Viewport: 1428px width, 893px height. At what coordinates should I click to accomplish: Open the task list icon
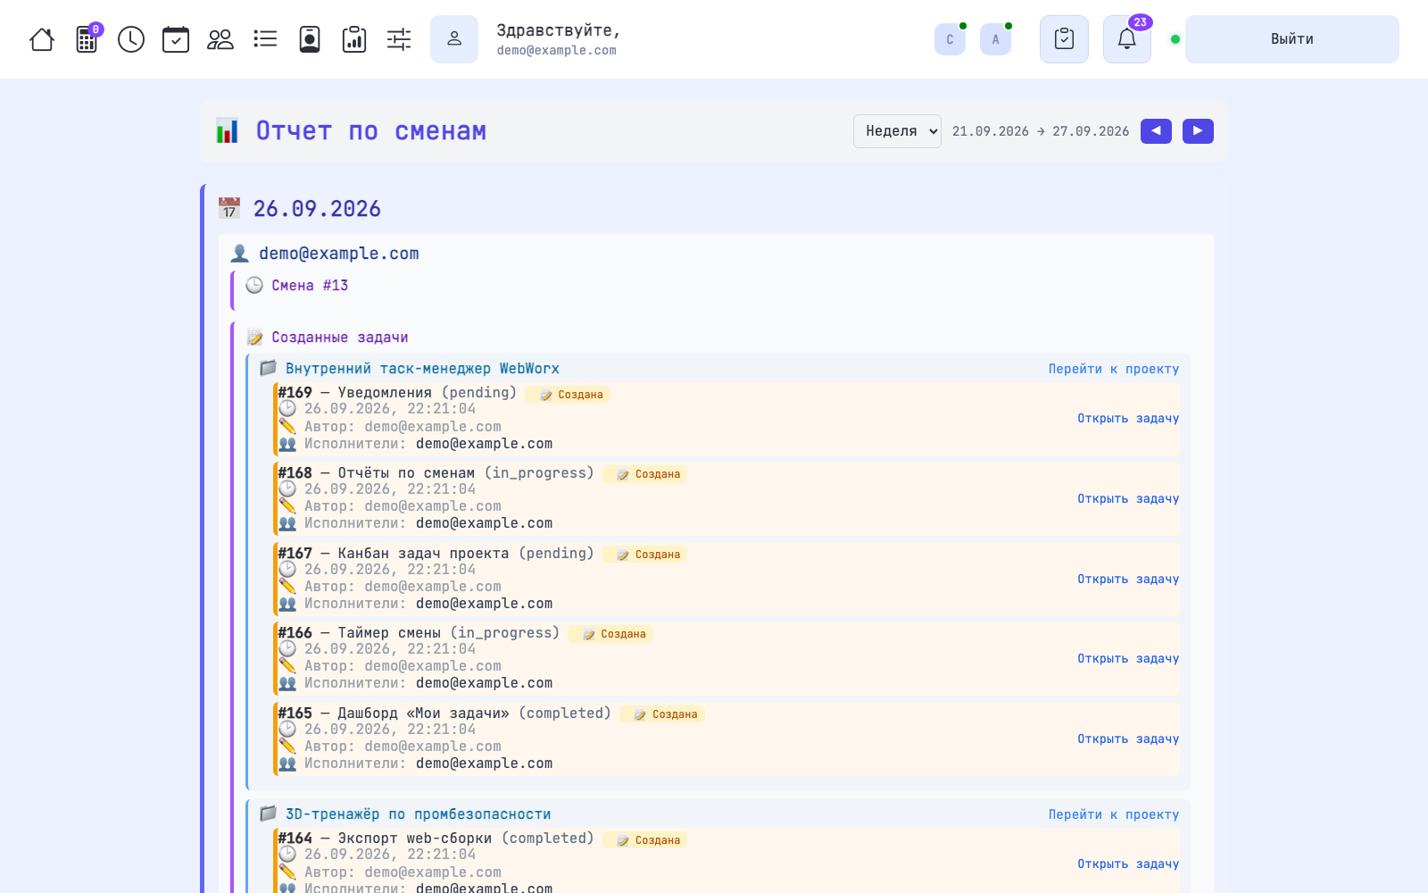tap(265, 39)
